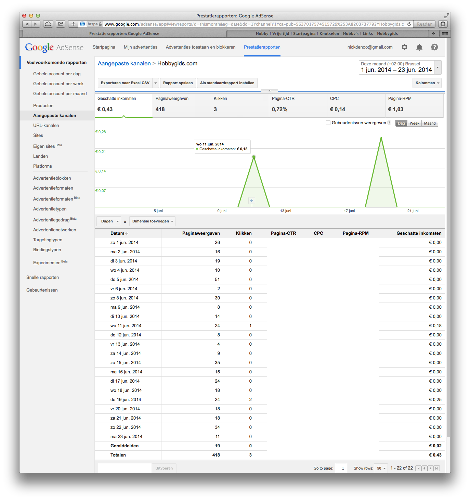Screen dimensions: 470x500
Task: Open Mijn advertenties tab
Action: pos(141,47)
